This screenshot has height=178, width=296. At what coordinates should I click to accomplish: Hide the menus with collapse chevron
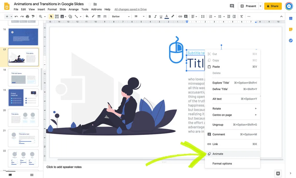point(281,16)
